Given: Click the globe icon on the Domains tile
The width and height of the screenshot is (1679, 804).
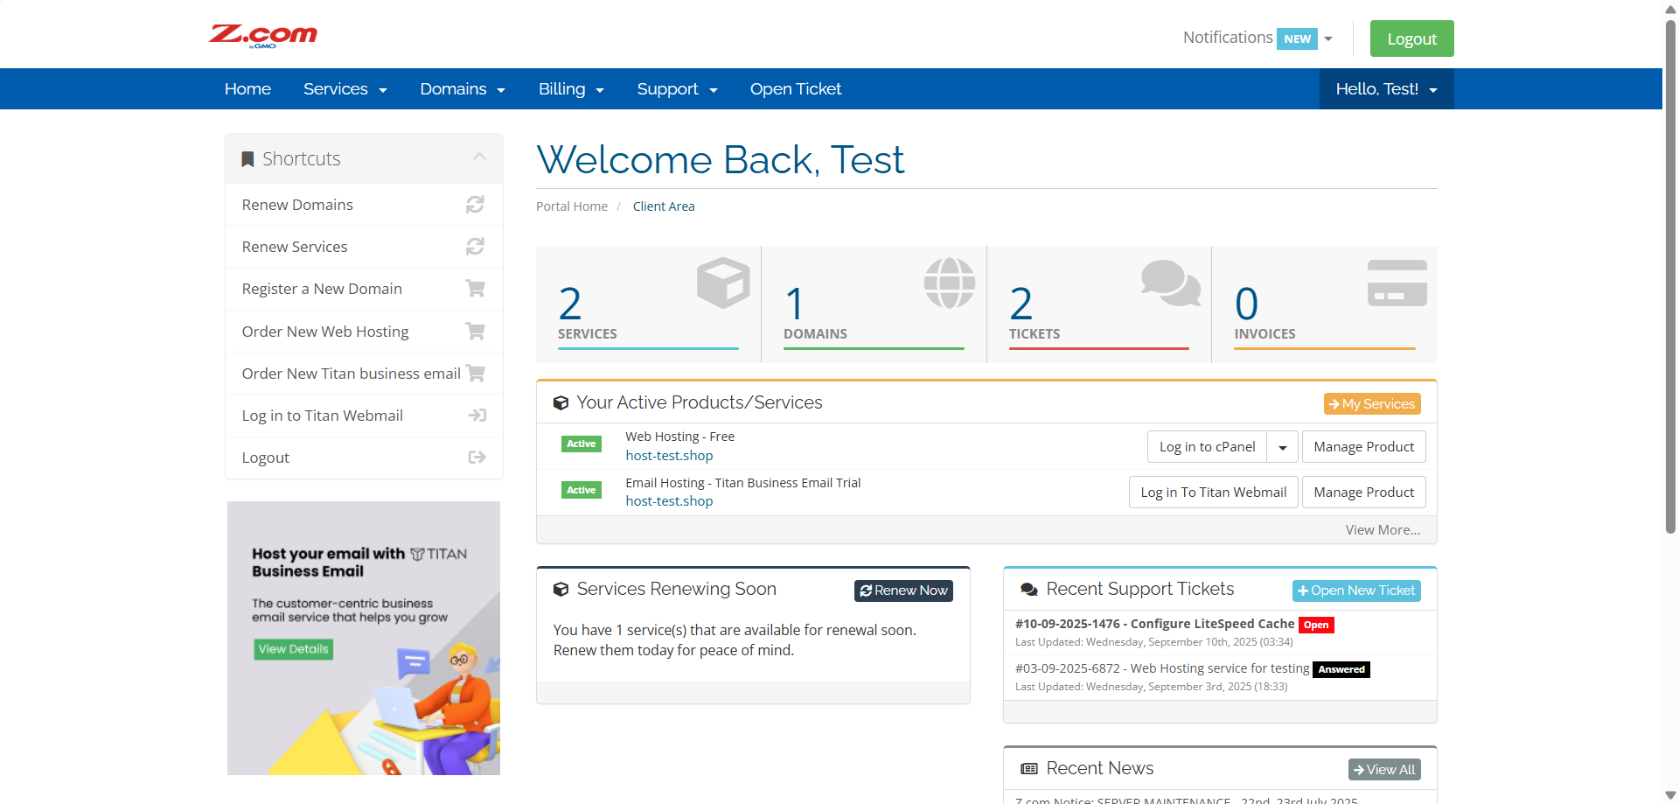Looking at the screenshot, I should click(950, 283).
